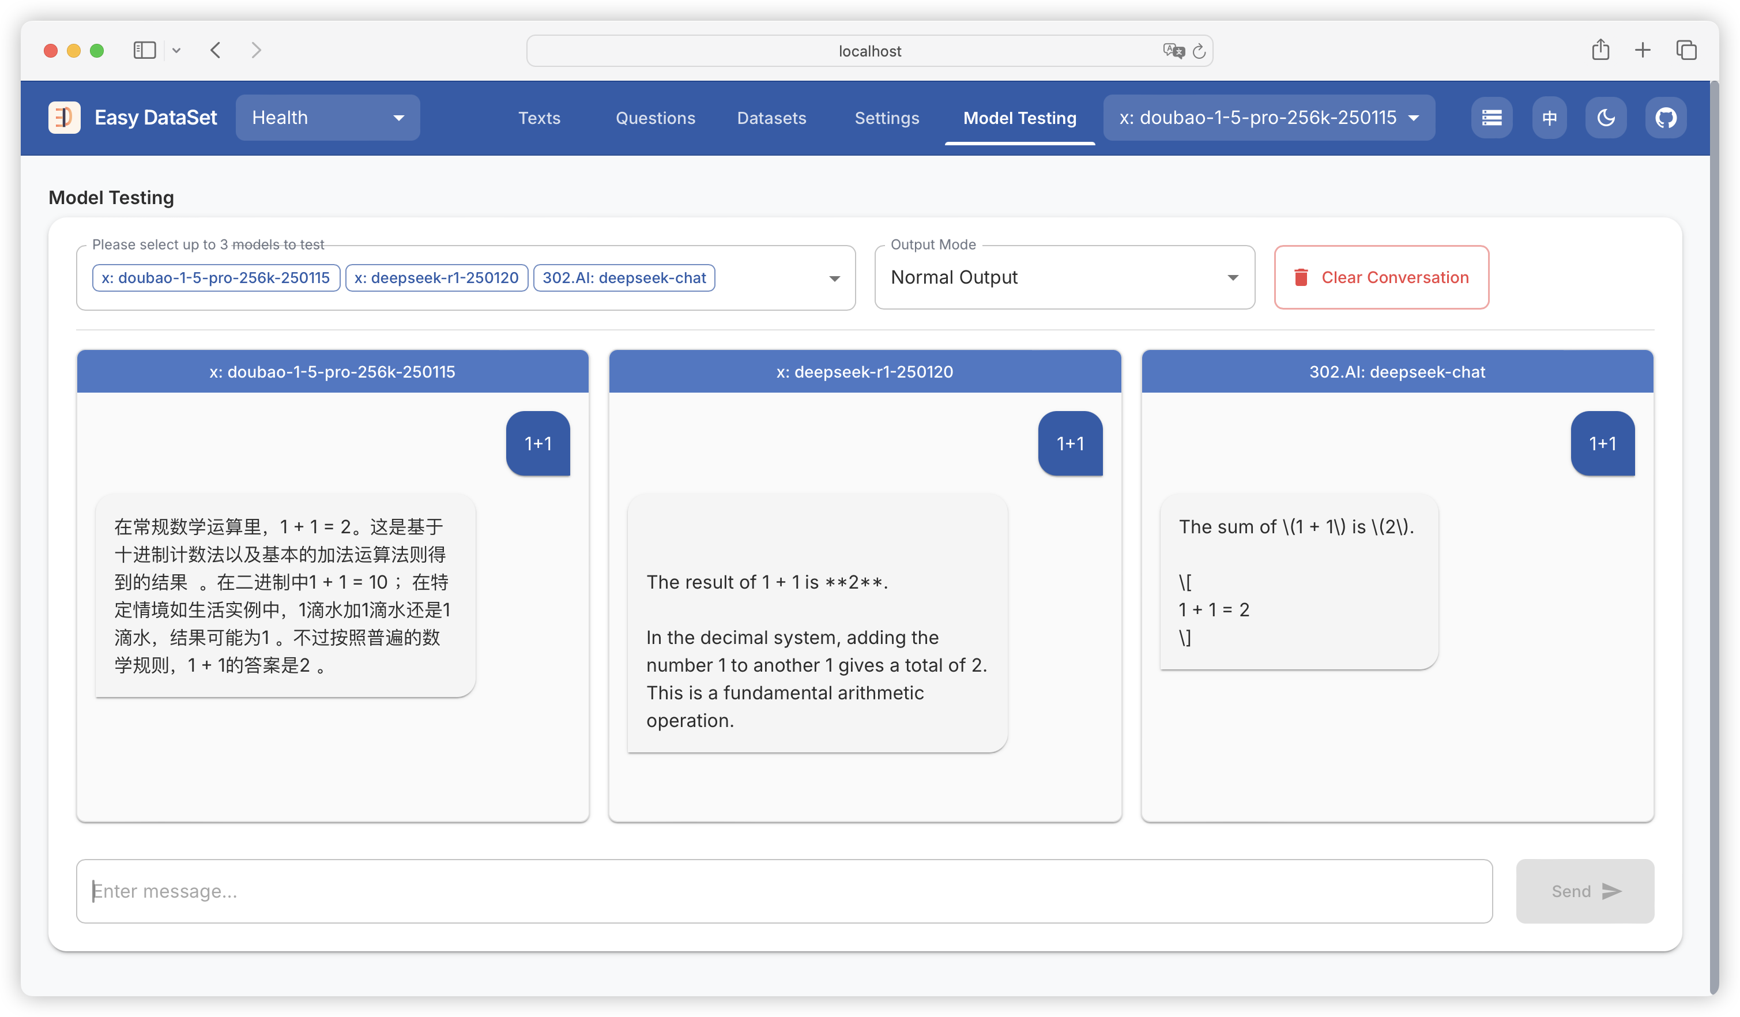The width and height of the screenshot is (1740, 1017).
Task: Open the doubao model selector in header
Action: pyautogui.click(x=1268, y=118)
